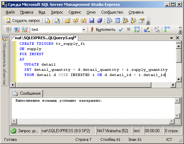This screenshot has width=184, height=144.
Task: Click the Save (floppy disk) icon
Action: [x=92, y=20]
